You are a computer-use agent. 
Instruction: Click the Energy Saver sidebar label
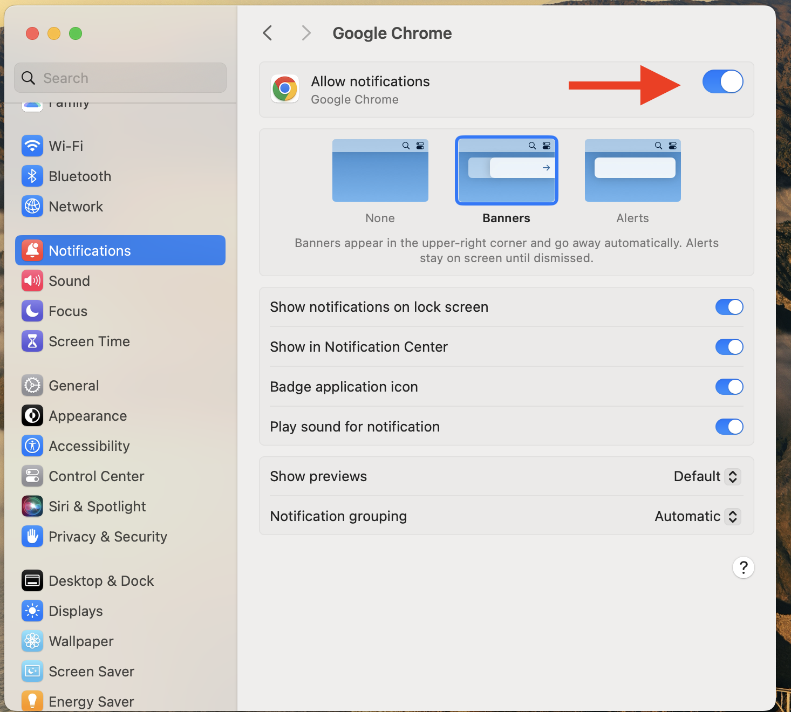(91, 702)
